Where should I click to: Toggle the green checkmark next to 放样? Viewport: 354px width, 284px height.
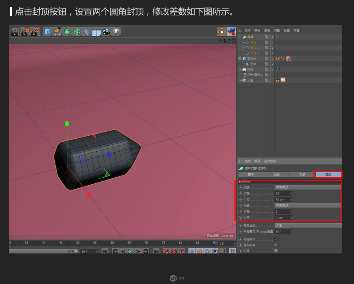pyautogui.click(x=272, y=36)
